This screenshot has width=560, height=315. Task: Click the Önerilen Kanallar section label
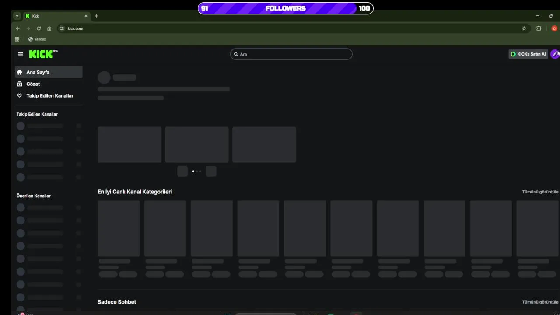[34, 196]
